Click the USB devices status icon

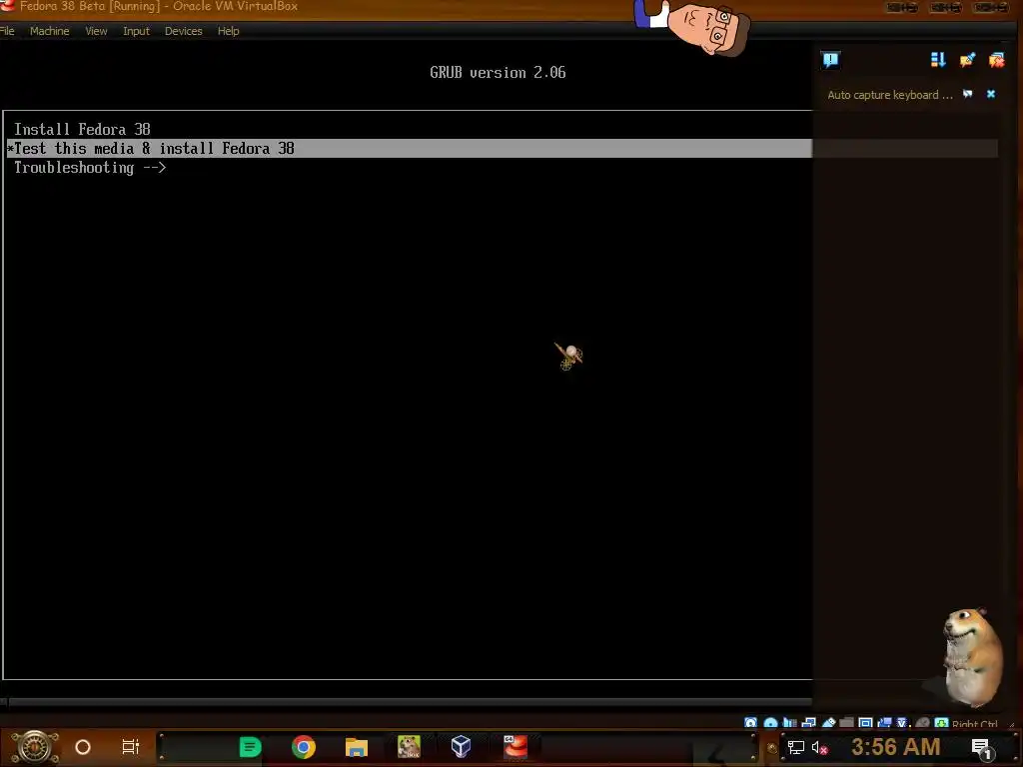(x=828, y=723)
